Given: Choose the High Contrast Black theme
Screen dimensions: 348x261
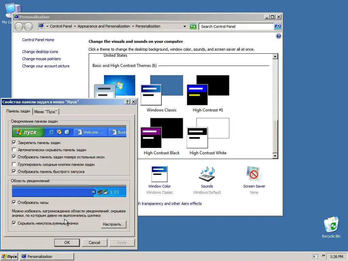Looking at the screenshot, I should click(x=162, y=133).
